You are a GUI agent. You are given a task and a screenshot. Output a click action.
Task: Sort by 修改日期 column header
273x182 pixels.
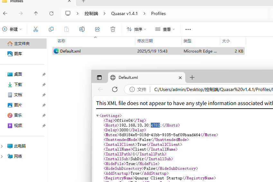145,41
